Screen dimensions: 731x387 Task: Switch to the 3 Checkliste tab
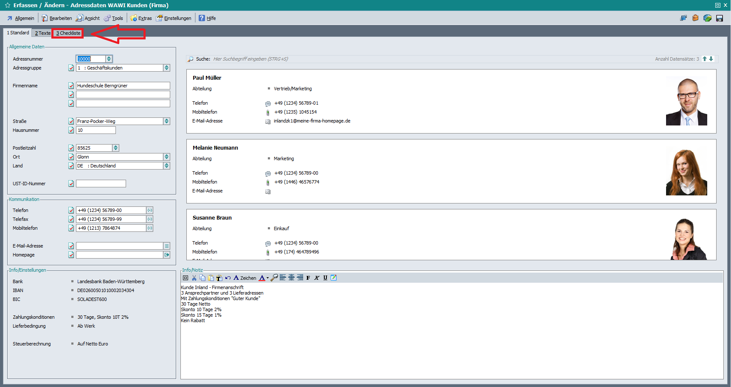click(x=68, y=33)
